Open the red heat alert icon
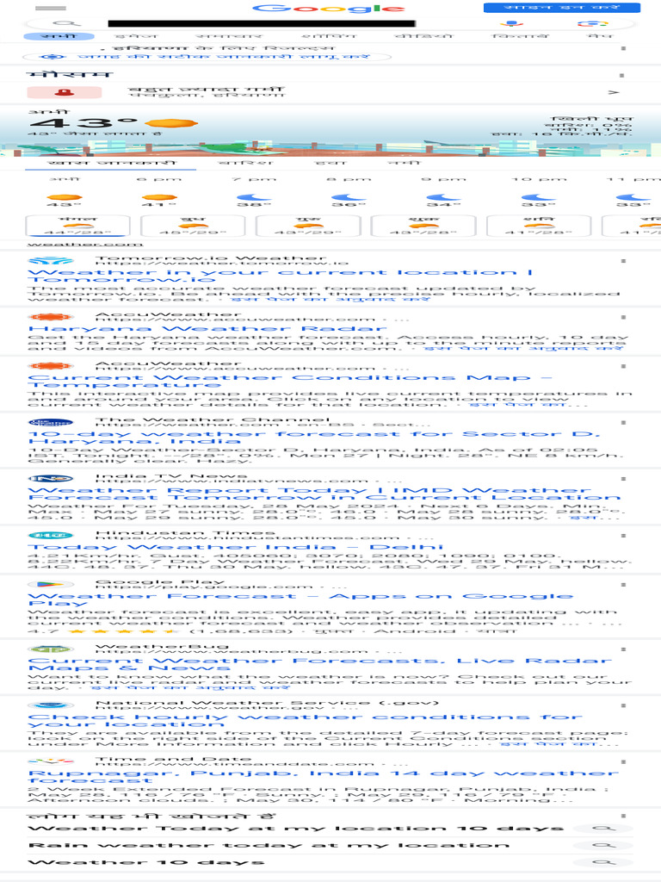Viewport: 661px width, 882px height. [x=64, y=91]
